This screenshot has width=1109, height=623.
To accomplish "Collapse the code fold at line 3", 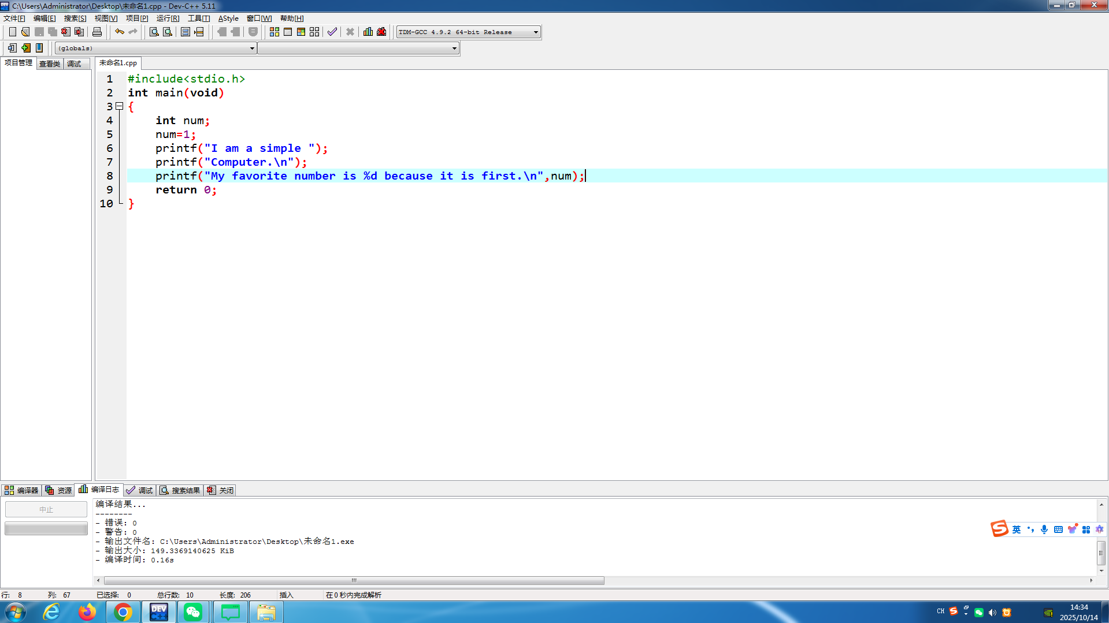I will [x=120, y=106].
